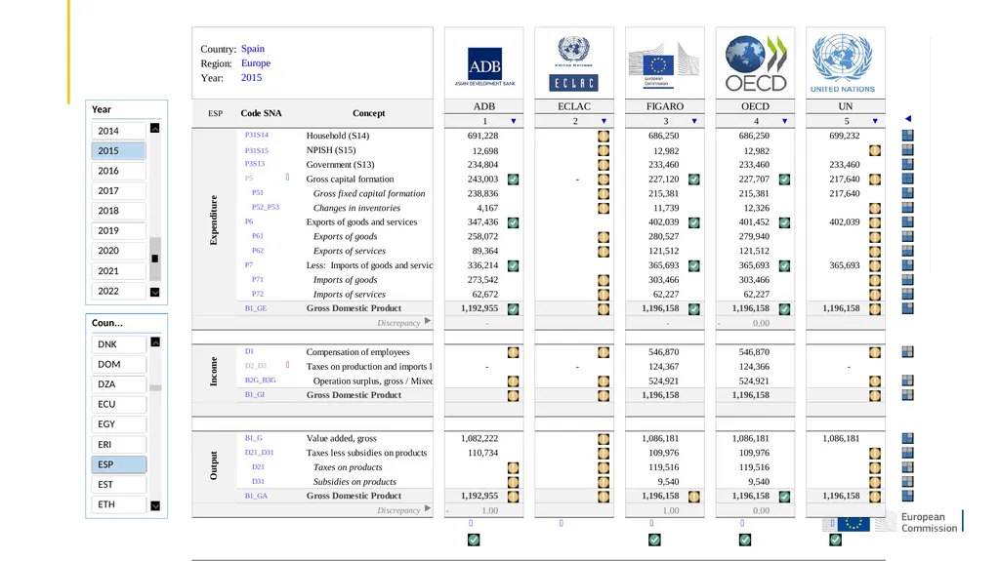This screenshot has height=561, width=1000.
Task: Click red marker beside P5 code
Action: click(x=288, y=178)
